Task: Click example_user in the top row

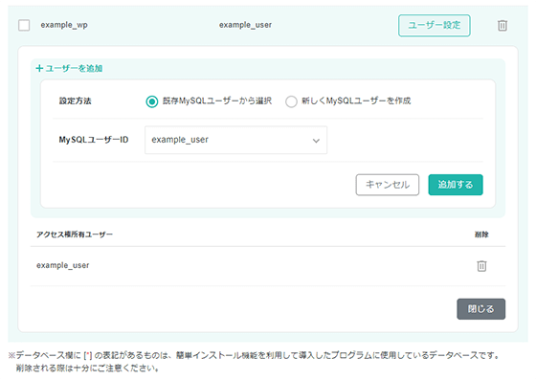Action: 245,25
